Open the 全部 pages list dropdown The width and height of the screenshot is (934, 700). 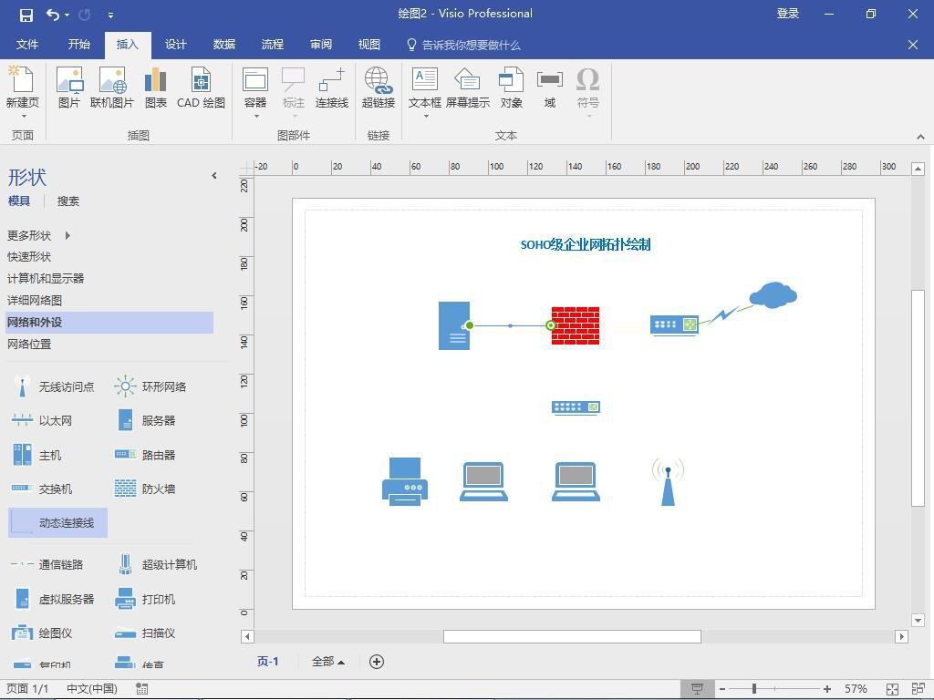[x=328, y=662]
